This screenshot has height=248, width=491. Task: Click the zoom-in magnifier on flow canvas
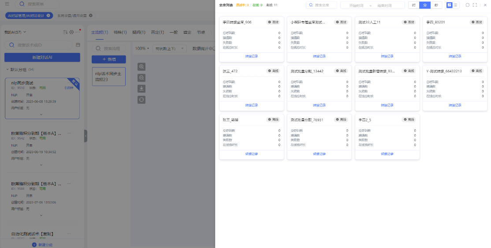pos(141,67)
